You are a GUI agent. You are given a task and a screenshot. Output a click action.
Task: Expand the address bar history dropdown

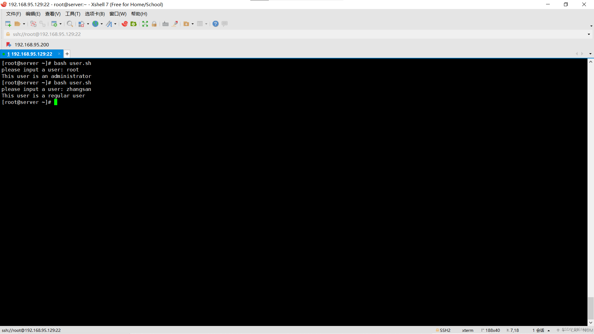point(589,34)
